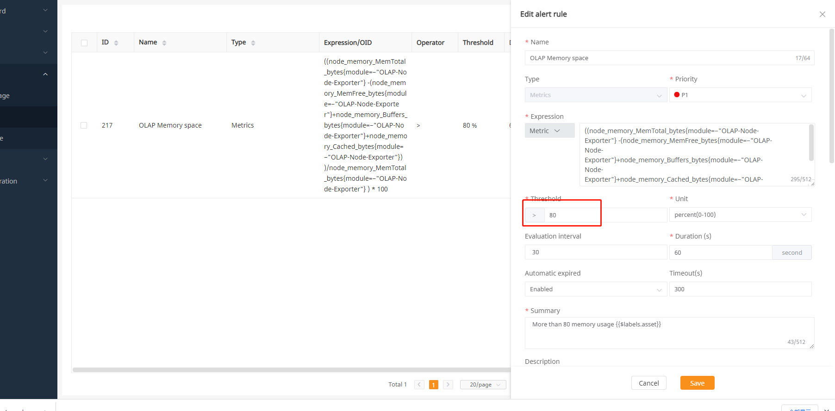Viewport: 835px width, 411px height.
Task: Sort table by ID column
Action: tap(116, 43)
